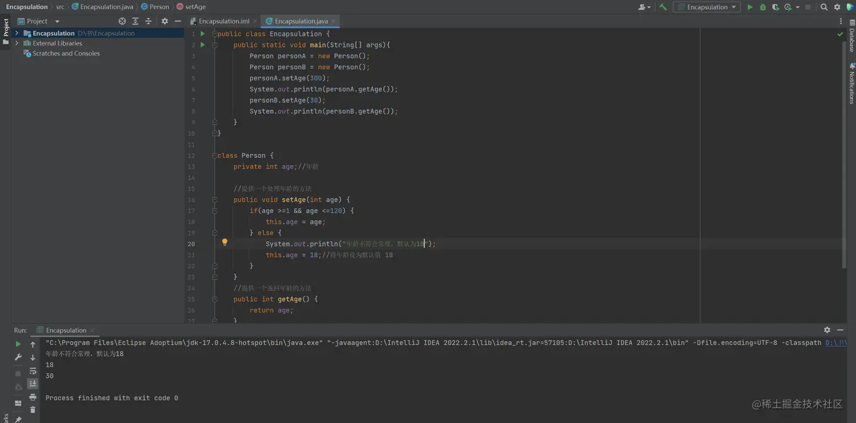The height and width of the screenshot is (423, 856).
Task: Close the Encapsulation.iml tab
Action: [x=255, y=21]
